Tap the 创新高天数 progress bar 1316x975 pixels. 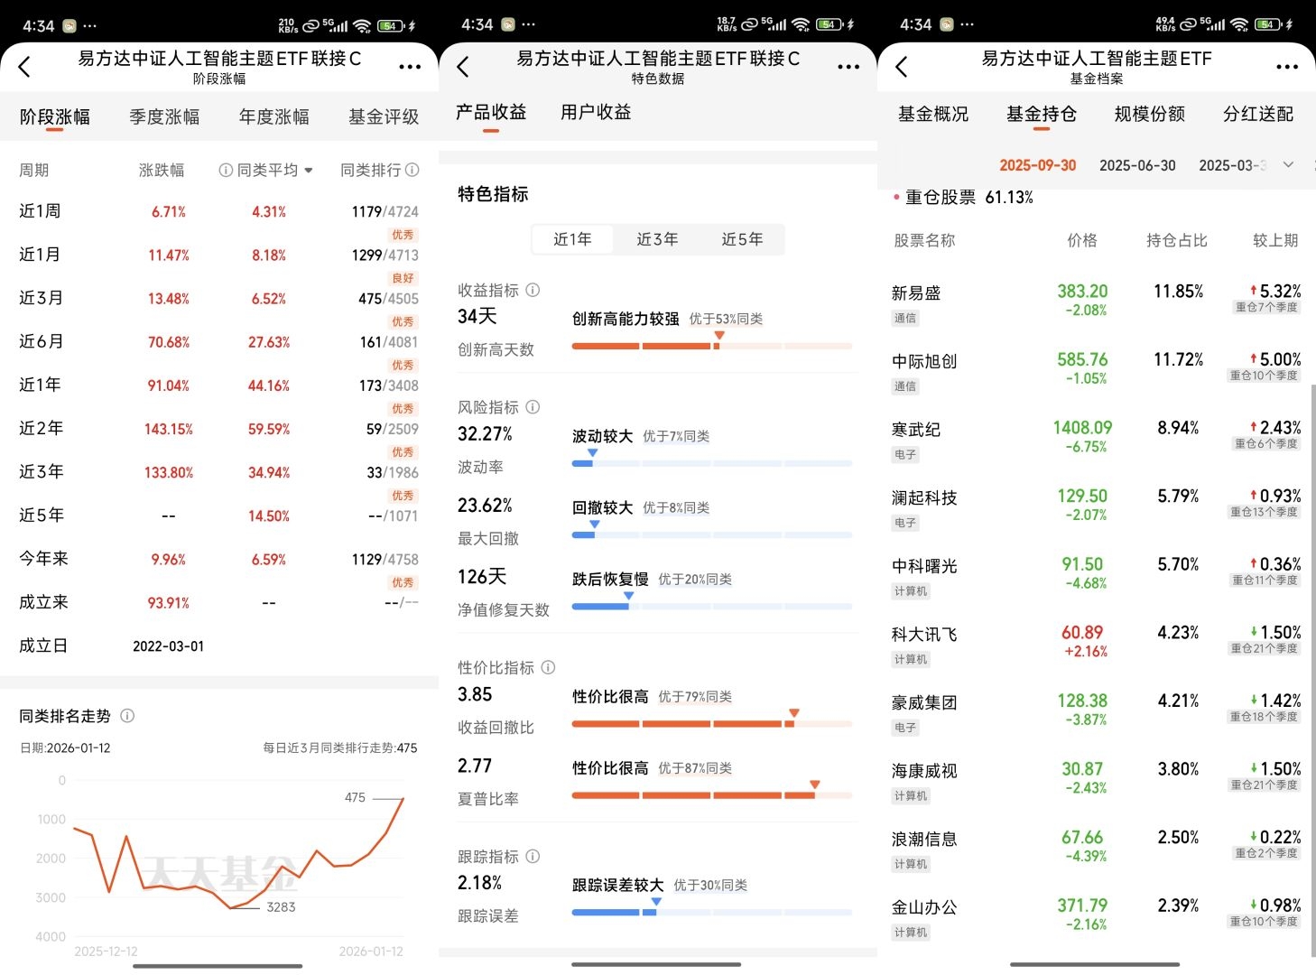click(712, 346)
